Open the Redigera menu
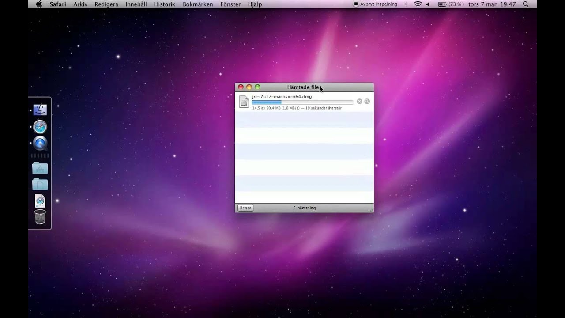Viewport: 565px width, 318px height. tap(106, 4)
